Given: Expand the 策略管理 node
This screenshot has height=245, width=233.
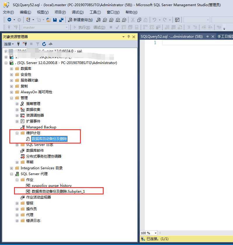Looking at the screenshot, I should coord(17,104).
